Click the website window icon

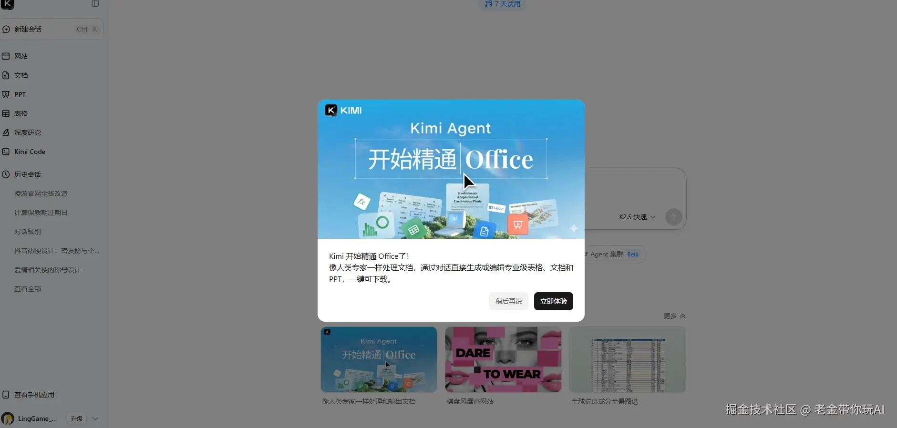[6, 56]
